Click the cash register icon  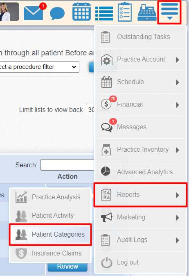coord(147,12)
